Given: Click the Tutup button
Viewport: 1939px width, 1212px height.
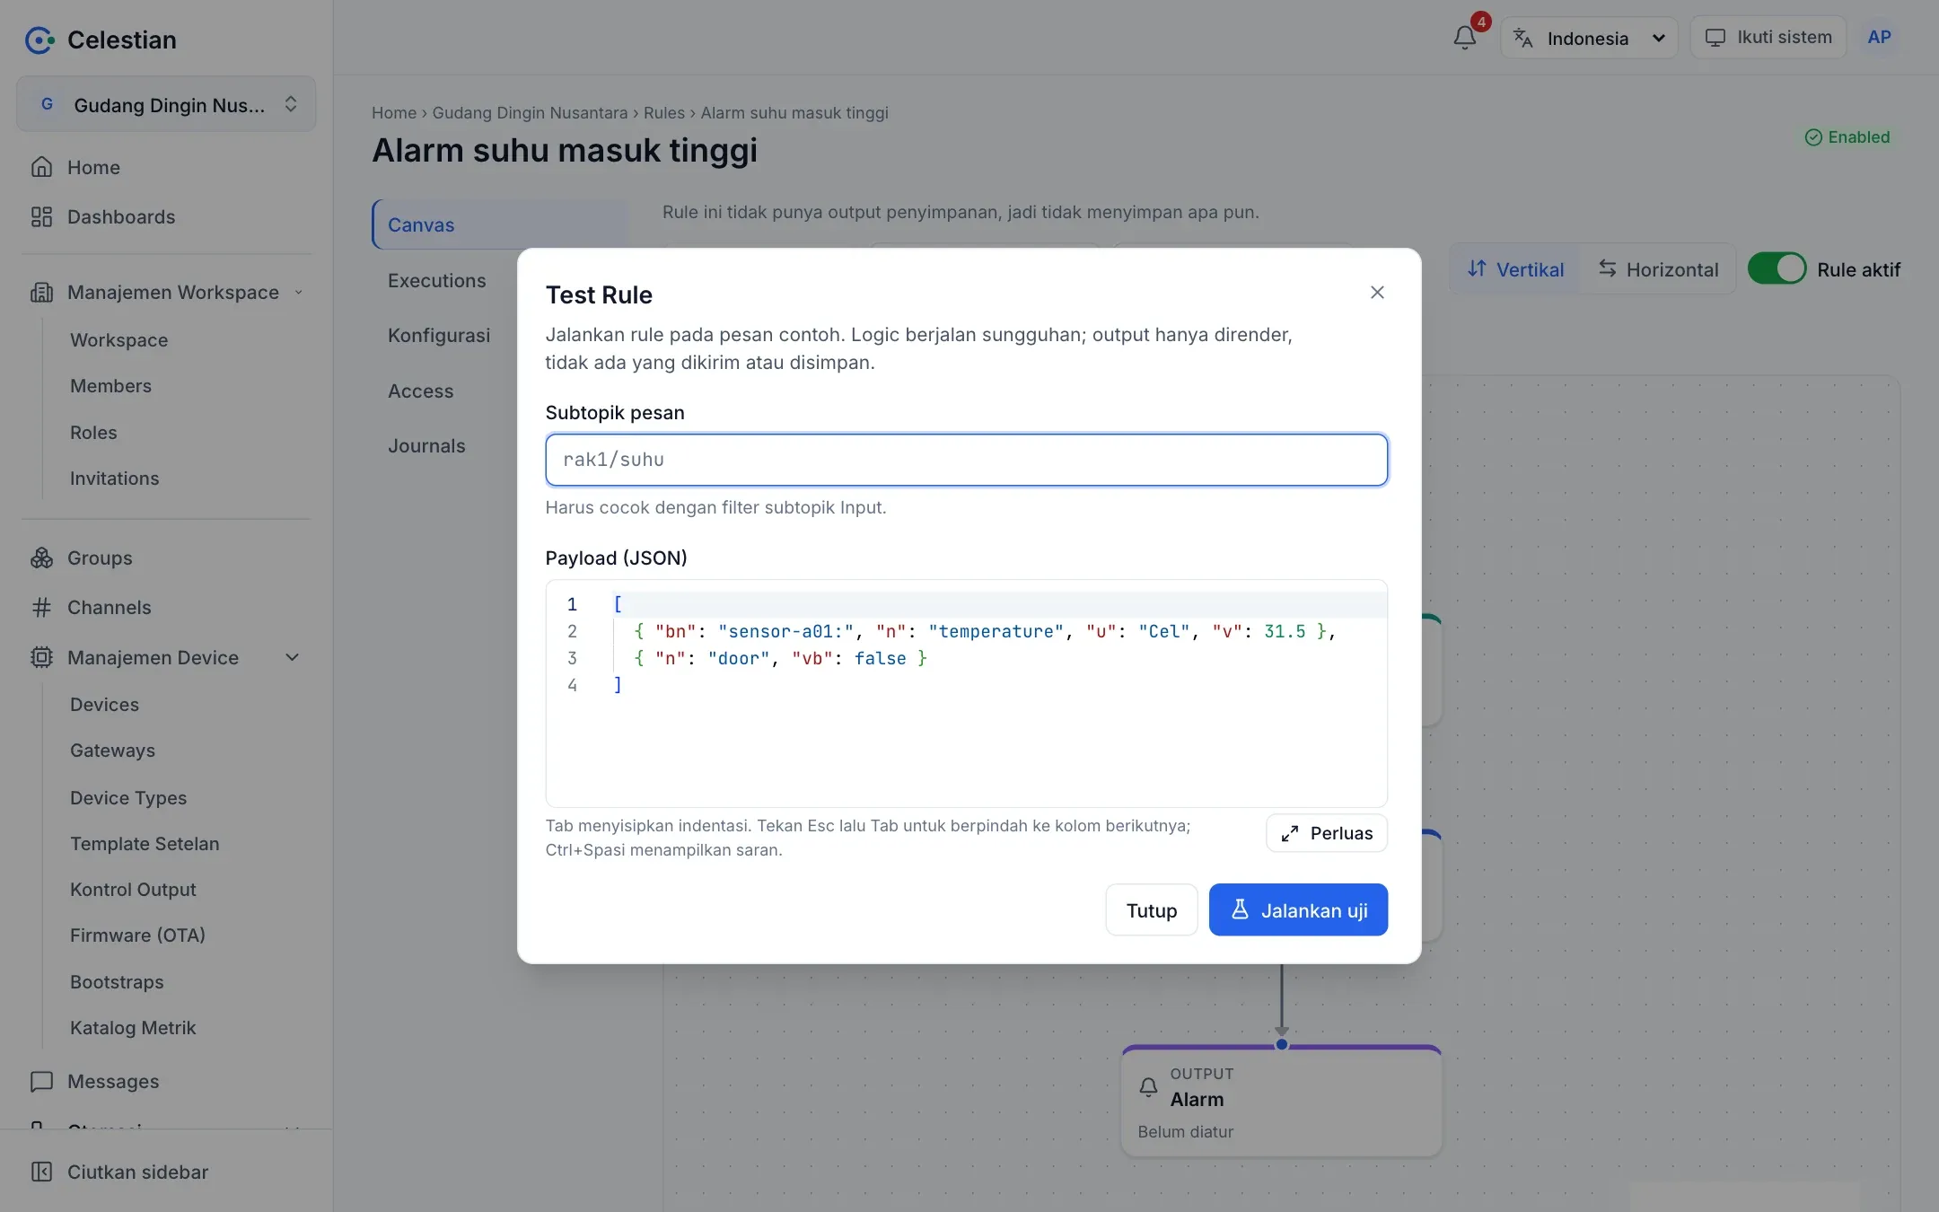Looking at the screenshot, I should pyautogui.click(x=1152, y=909).
